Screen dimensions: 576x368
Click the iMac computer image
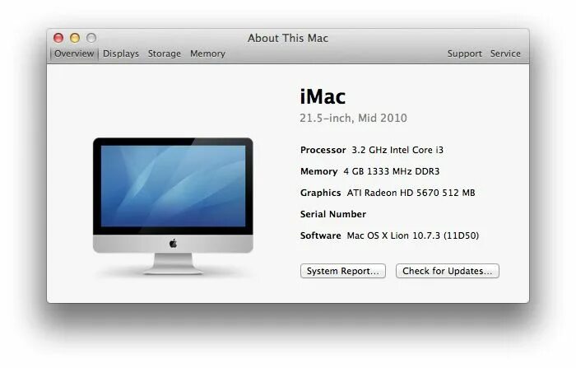point(173,206)
